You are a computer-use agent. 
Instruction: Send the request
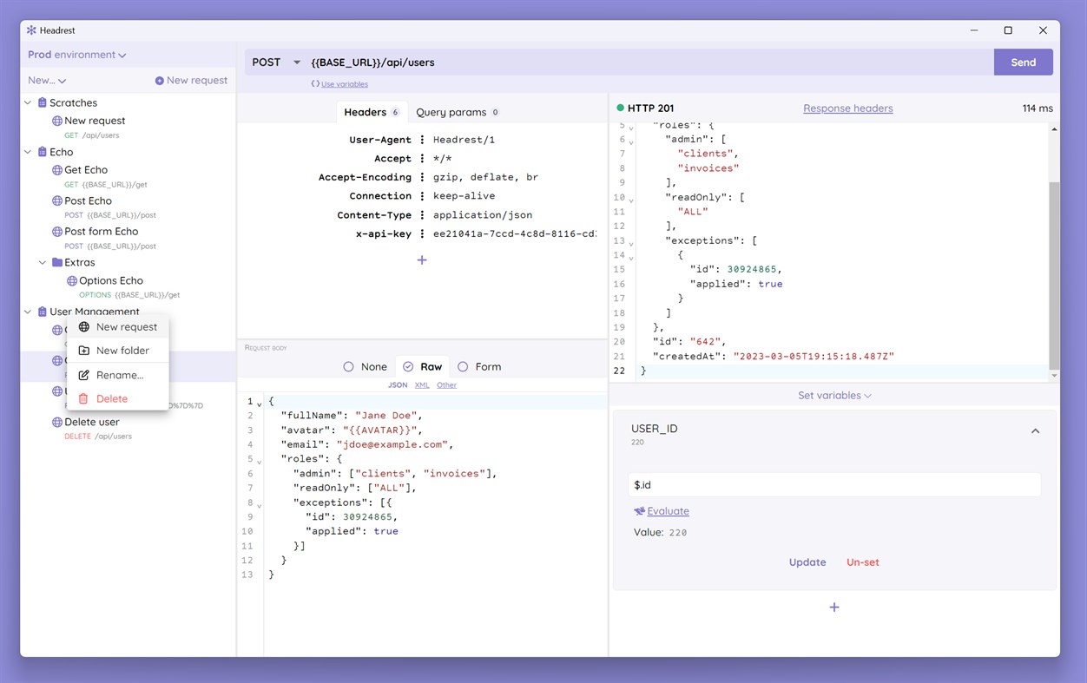pos(1024,62)
